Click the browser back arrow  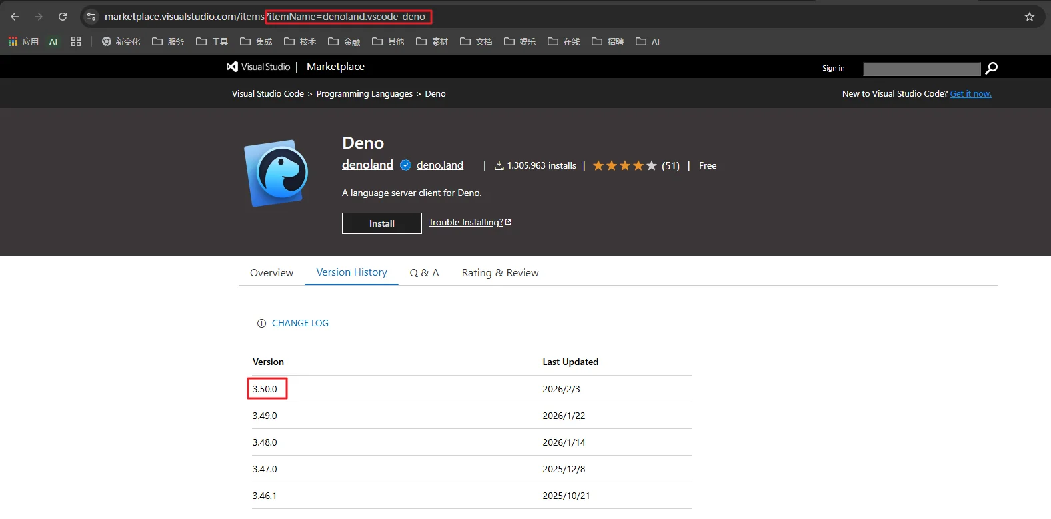15,17
